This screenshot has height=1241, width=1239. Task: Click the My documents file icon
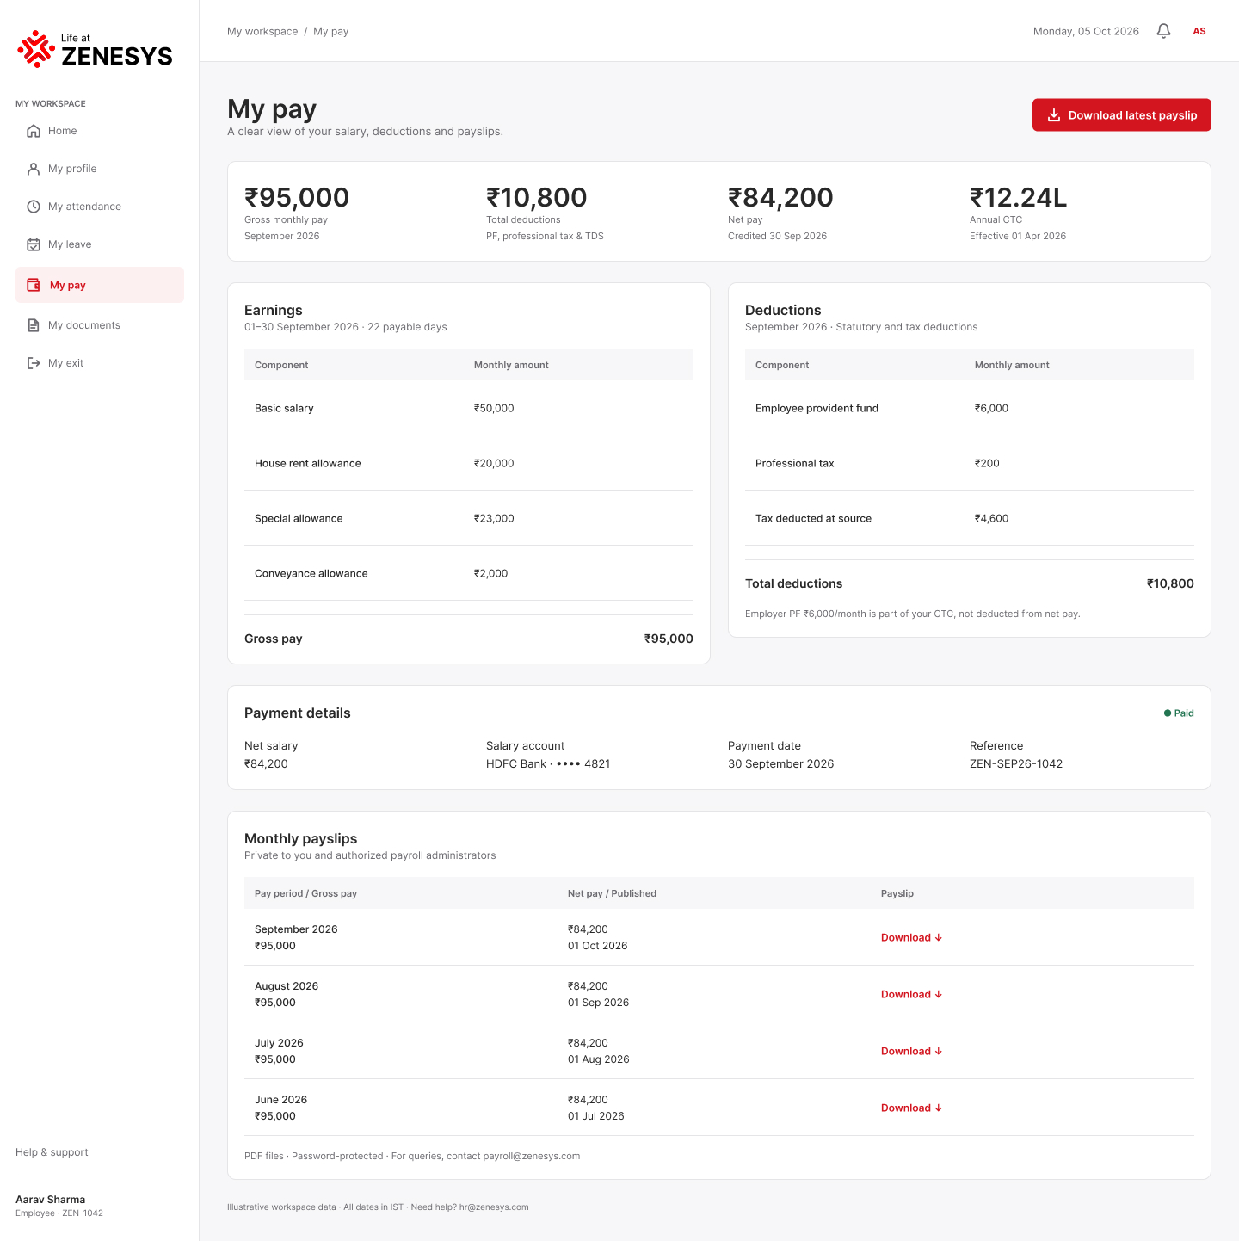34,325
